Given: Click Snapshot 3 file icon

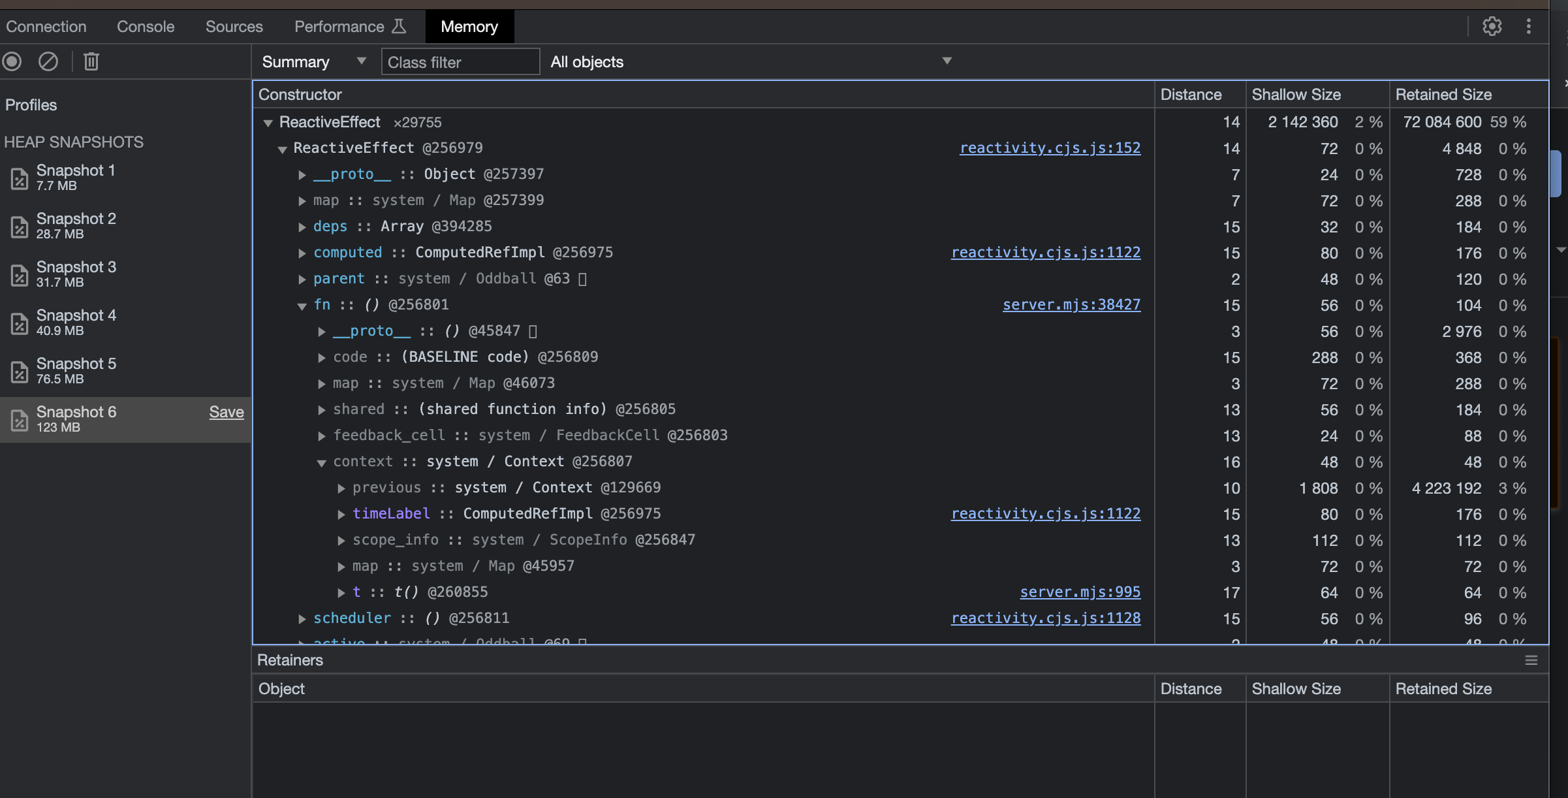Looking at the screenshot, I should tap(20, 274).
